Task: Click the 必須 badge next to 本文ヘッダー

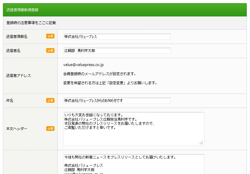Action: coord(50,129)
